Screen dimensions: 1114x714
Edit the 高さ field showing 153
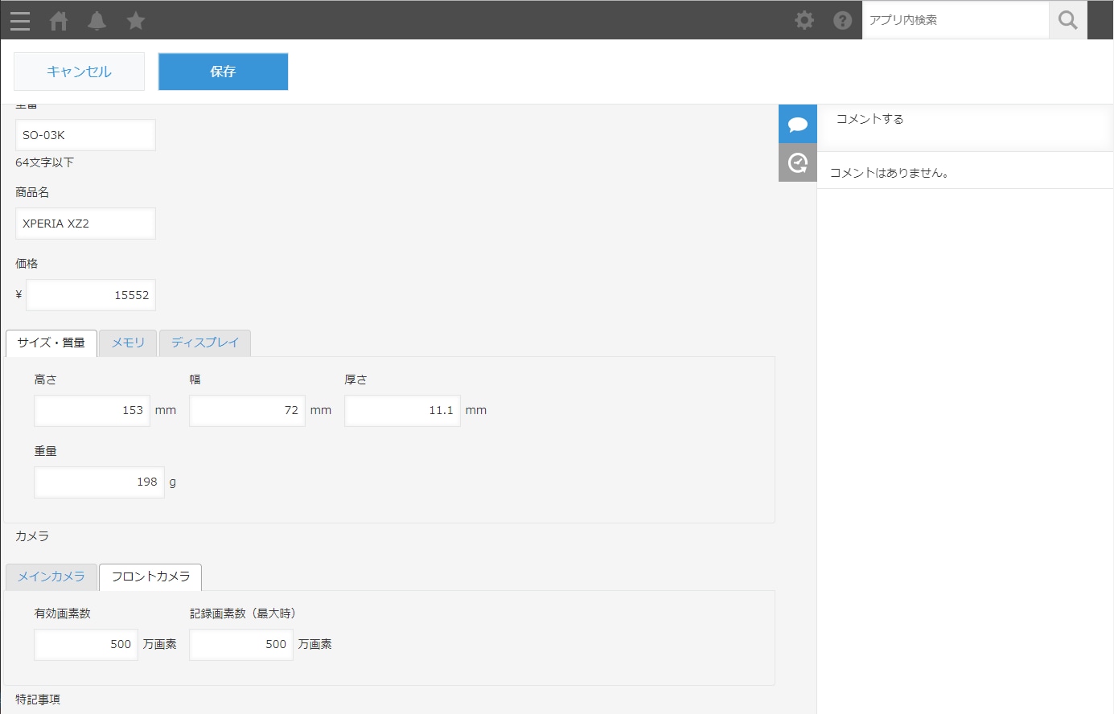pyautogui.click(x=92, y=411)
